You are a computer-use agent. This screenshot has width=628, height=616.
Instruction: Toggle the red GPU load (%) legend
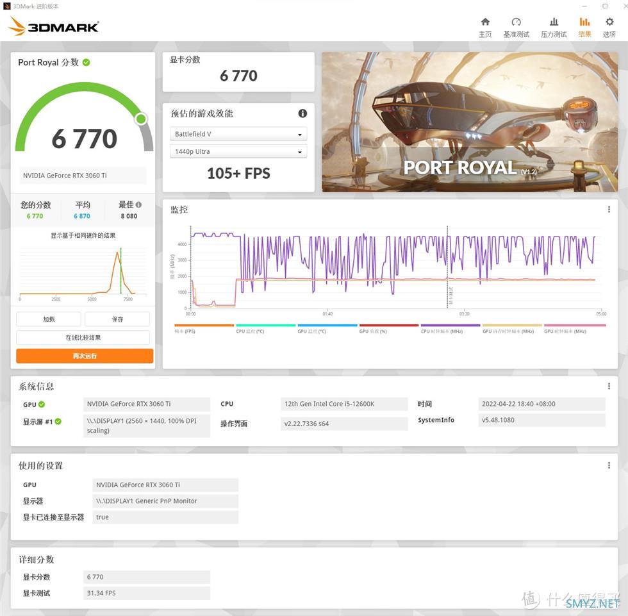[389, 328]
